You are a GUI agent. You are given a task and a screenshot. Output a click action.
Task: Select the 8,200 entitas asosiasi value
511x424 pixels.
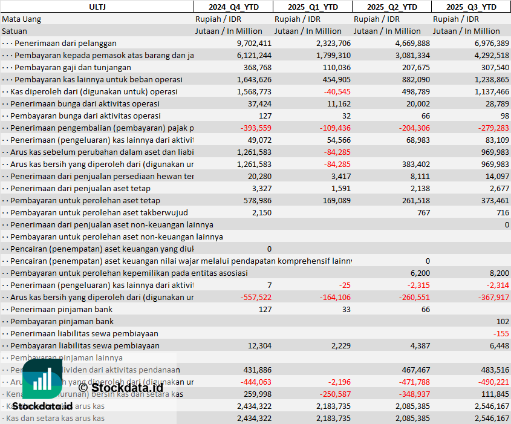pos(500,273)
